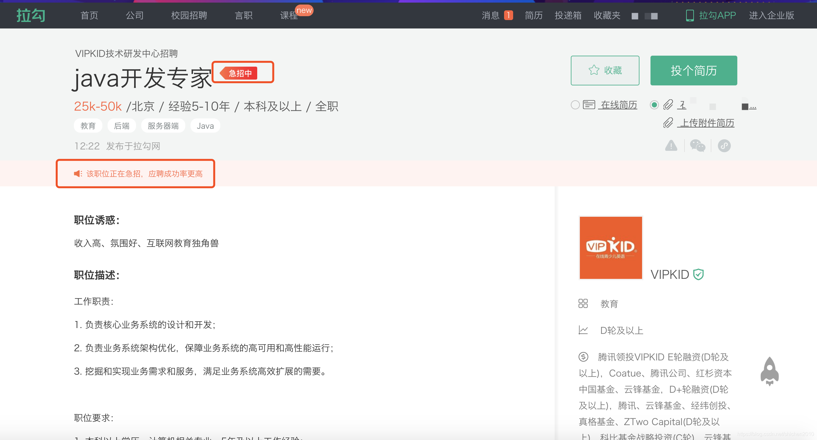Click the 12:22 发布于拉勾网 text

[x=117, y=146]
